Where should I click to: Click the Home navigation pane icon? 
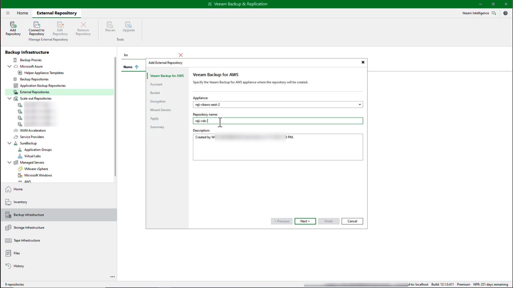8,189
